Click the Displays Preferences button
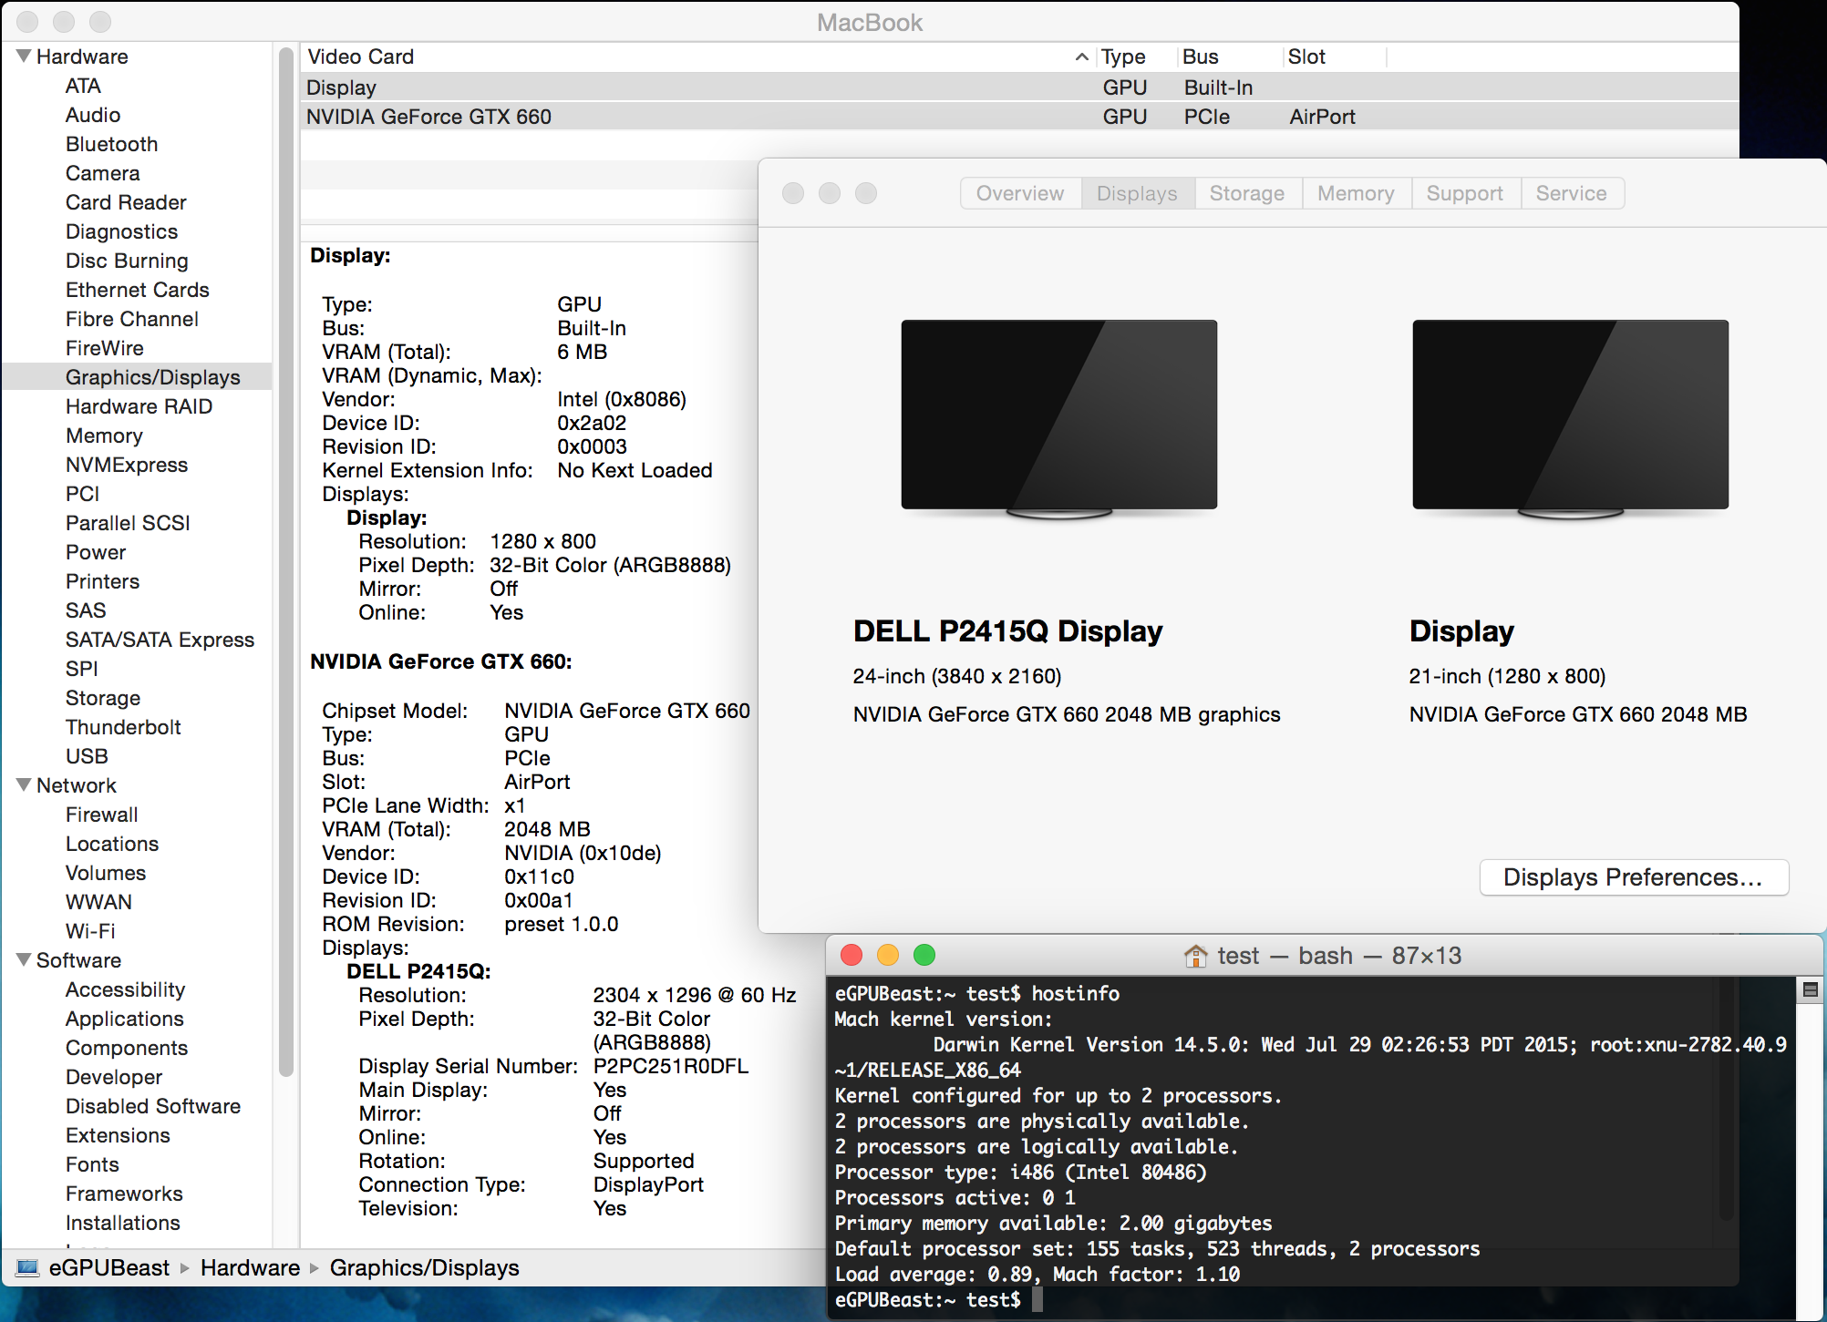The width and height of the screenshot is (1827, 1322). pos(1634,877)
